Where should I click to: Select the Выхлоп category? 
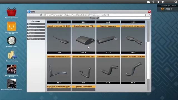coord(36,36)
